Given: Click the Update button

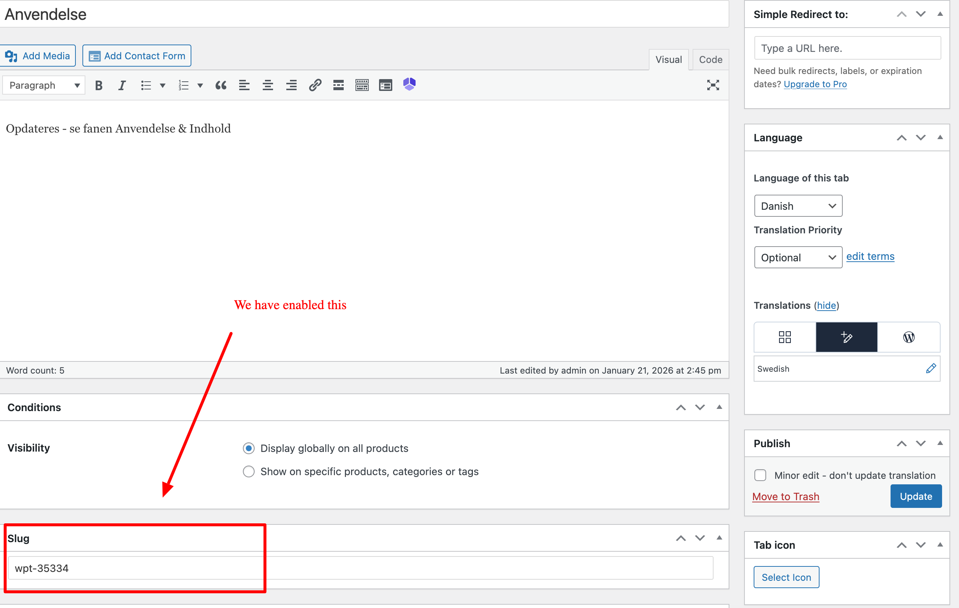Looking at the screenshot, I should coord(916,496).
